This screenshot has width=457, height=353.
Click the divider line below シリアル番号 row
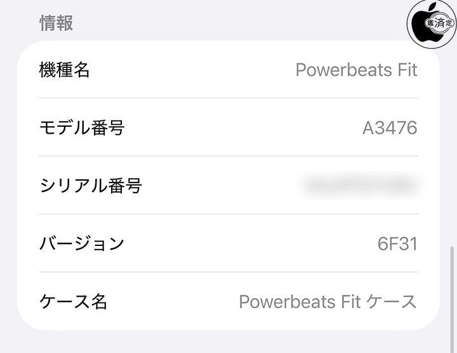(228, 214)
